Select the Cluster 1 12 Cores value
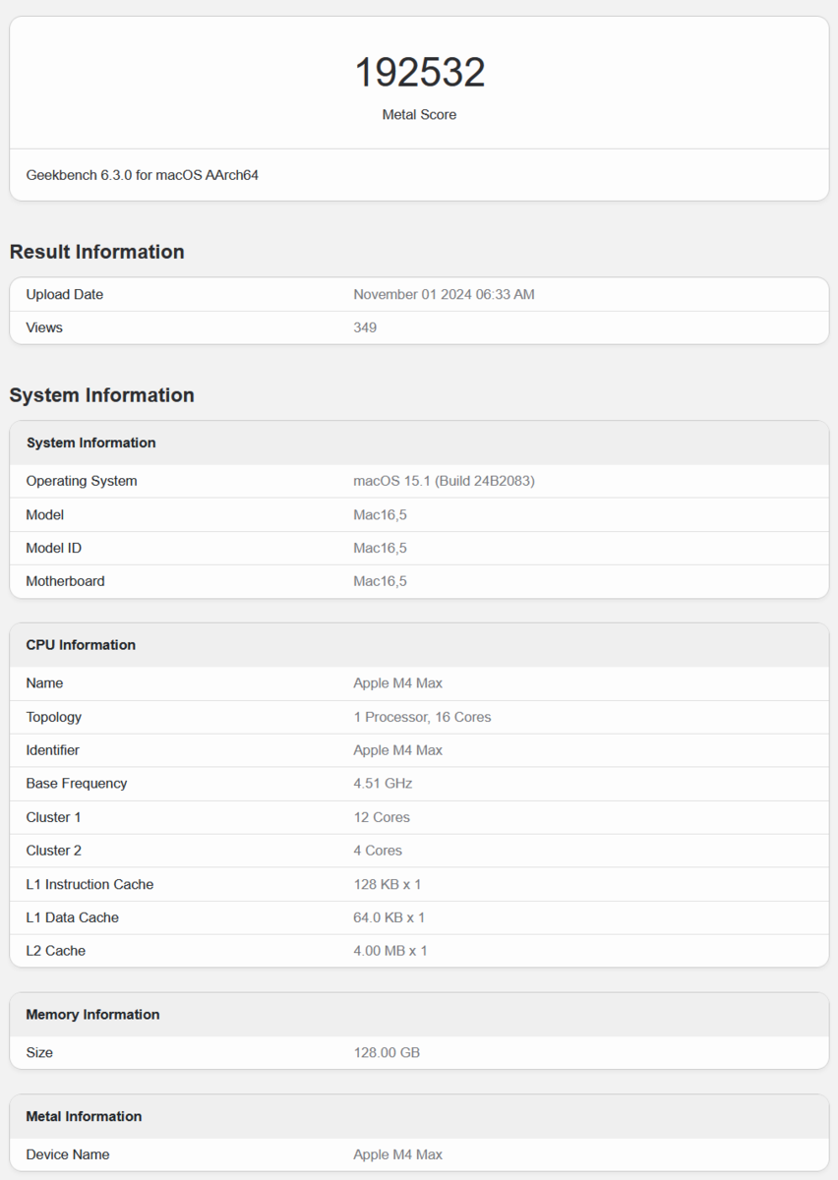The height and width of the screenshot is (1180, 838). coord(382,817)
